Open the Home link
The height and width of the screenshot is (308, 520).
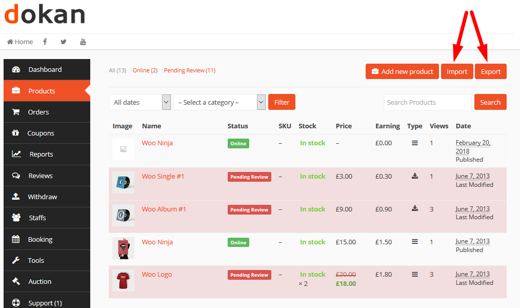pos(20,42)
